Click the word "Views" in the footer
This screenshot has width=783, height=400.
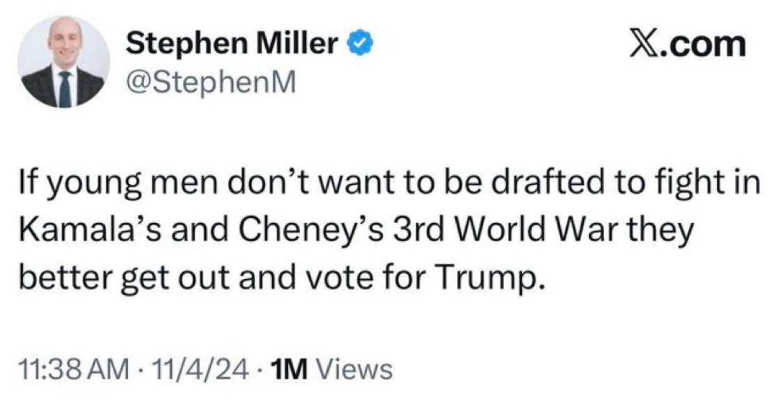[354, 368]
